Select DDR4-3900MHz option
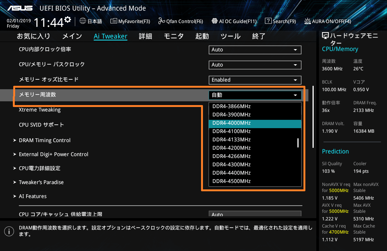 tap(255, 115)
